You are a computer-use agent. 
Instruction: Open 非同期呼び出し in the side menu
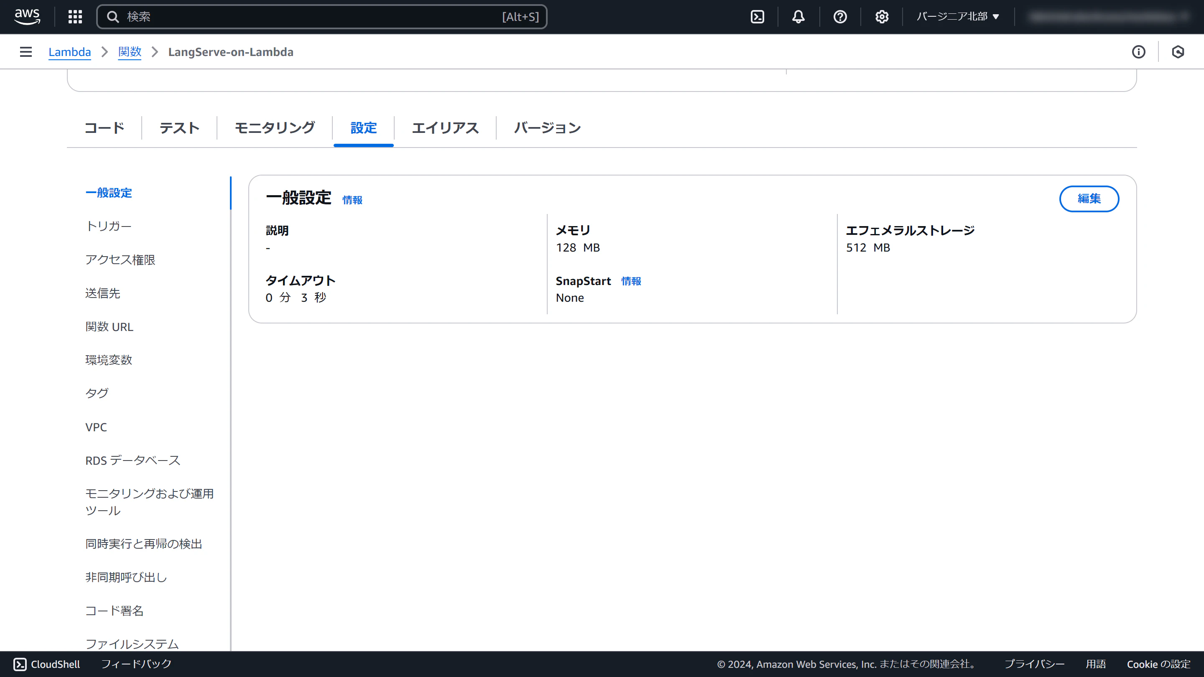pyautogui.click(x=126, y=578)
